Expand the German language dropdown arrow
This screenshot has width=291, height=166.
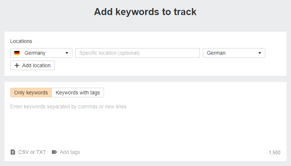click(x=260, y=53)
